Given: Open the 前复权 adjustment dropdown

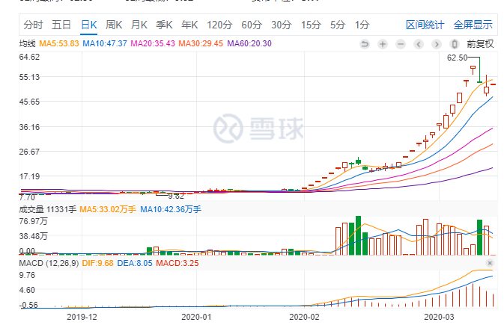Looking at the screenshot, I should (x=480, y=43).
